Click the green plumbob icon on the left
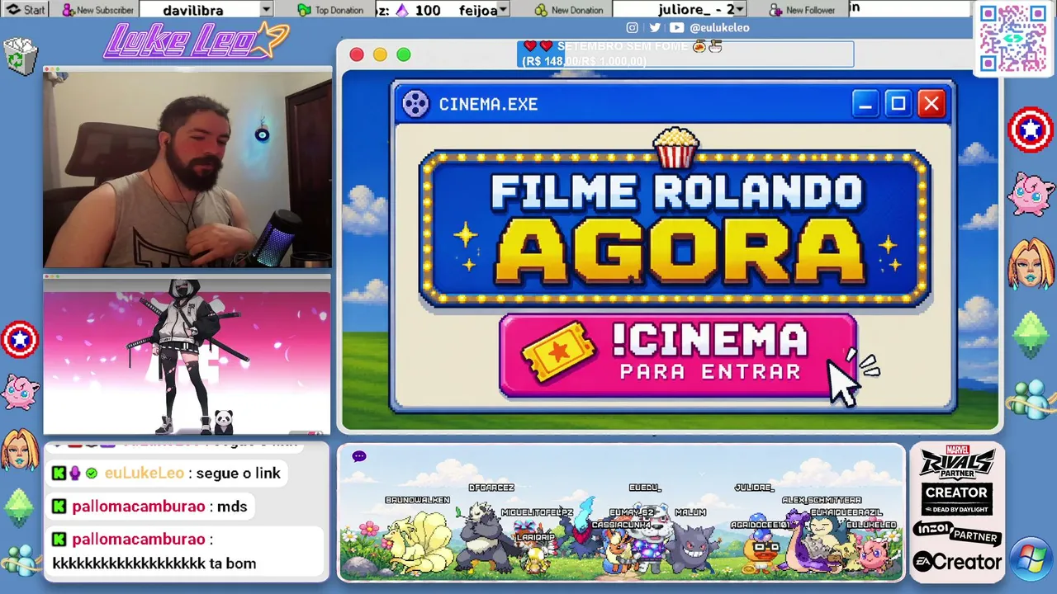Image resolution: width=1057 pixels, height=594 pixels. click(x=20, y=507)
